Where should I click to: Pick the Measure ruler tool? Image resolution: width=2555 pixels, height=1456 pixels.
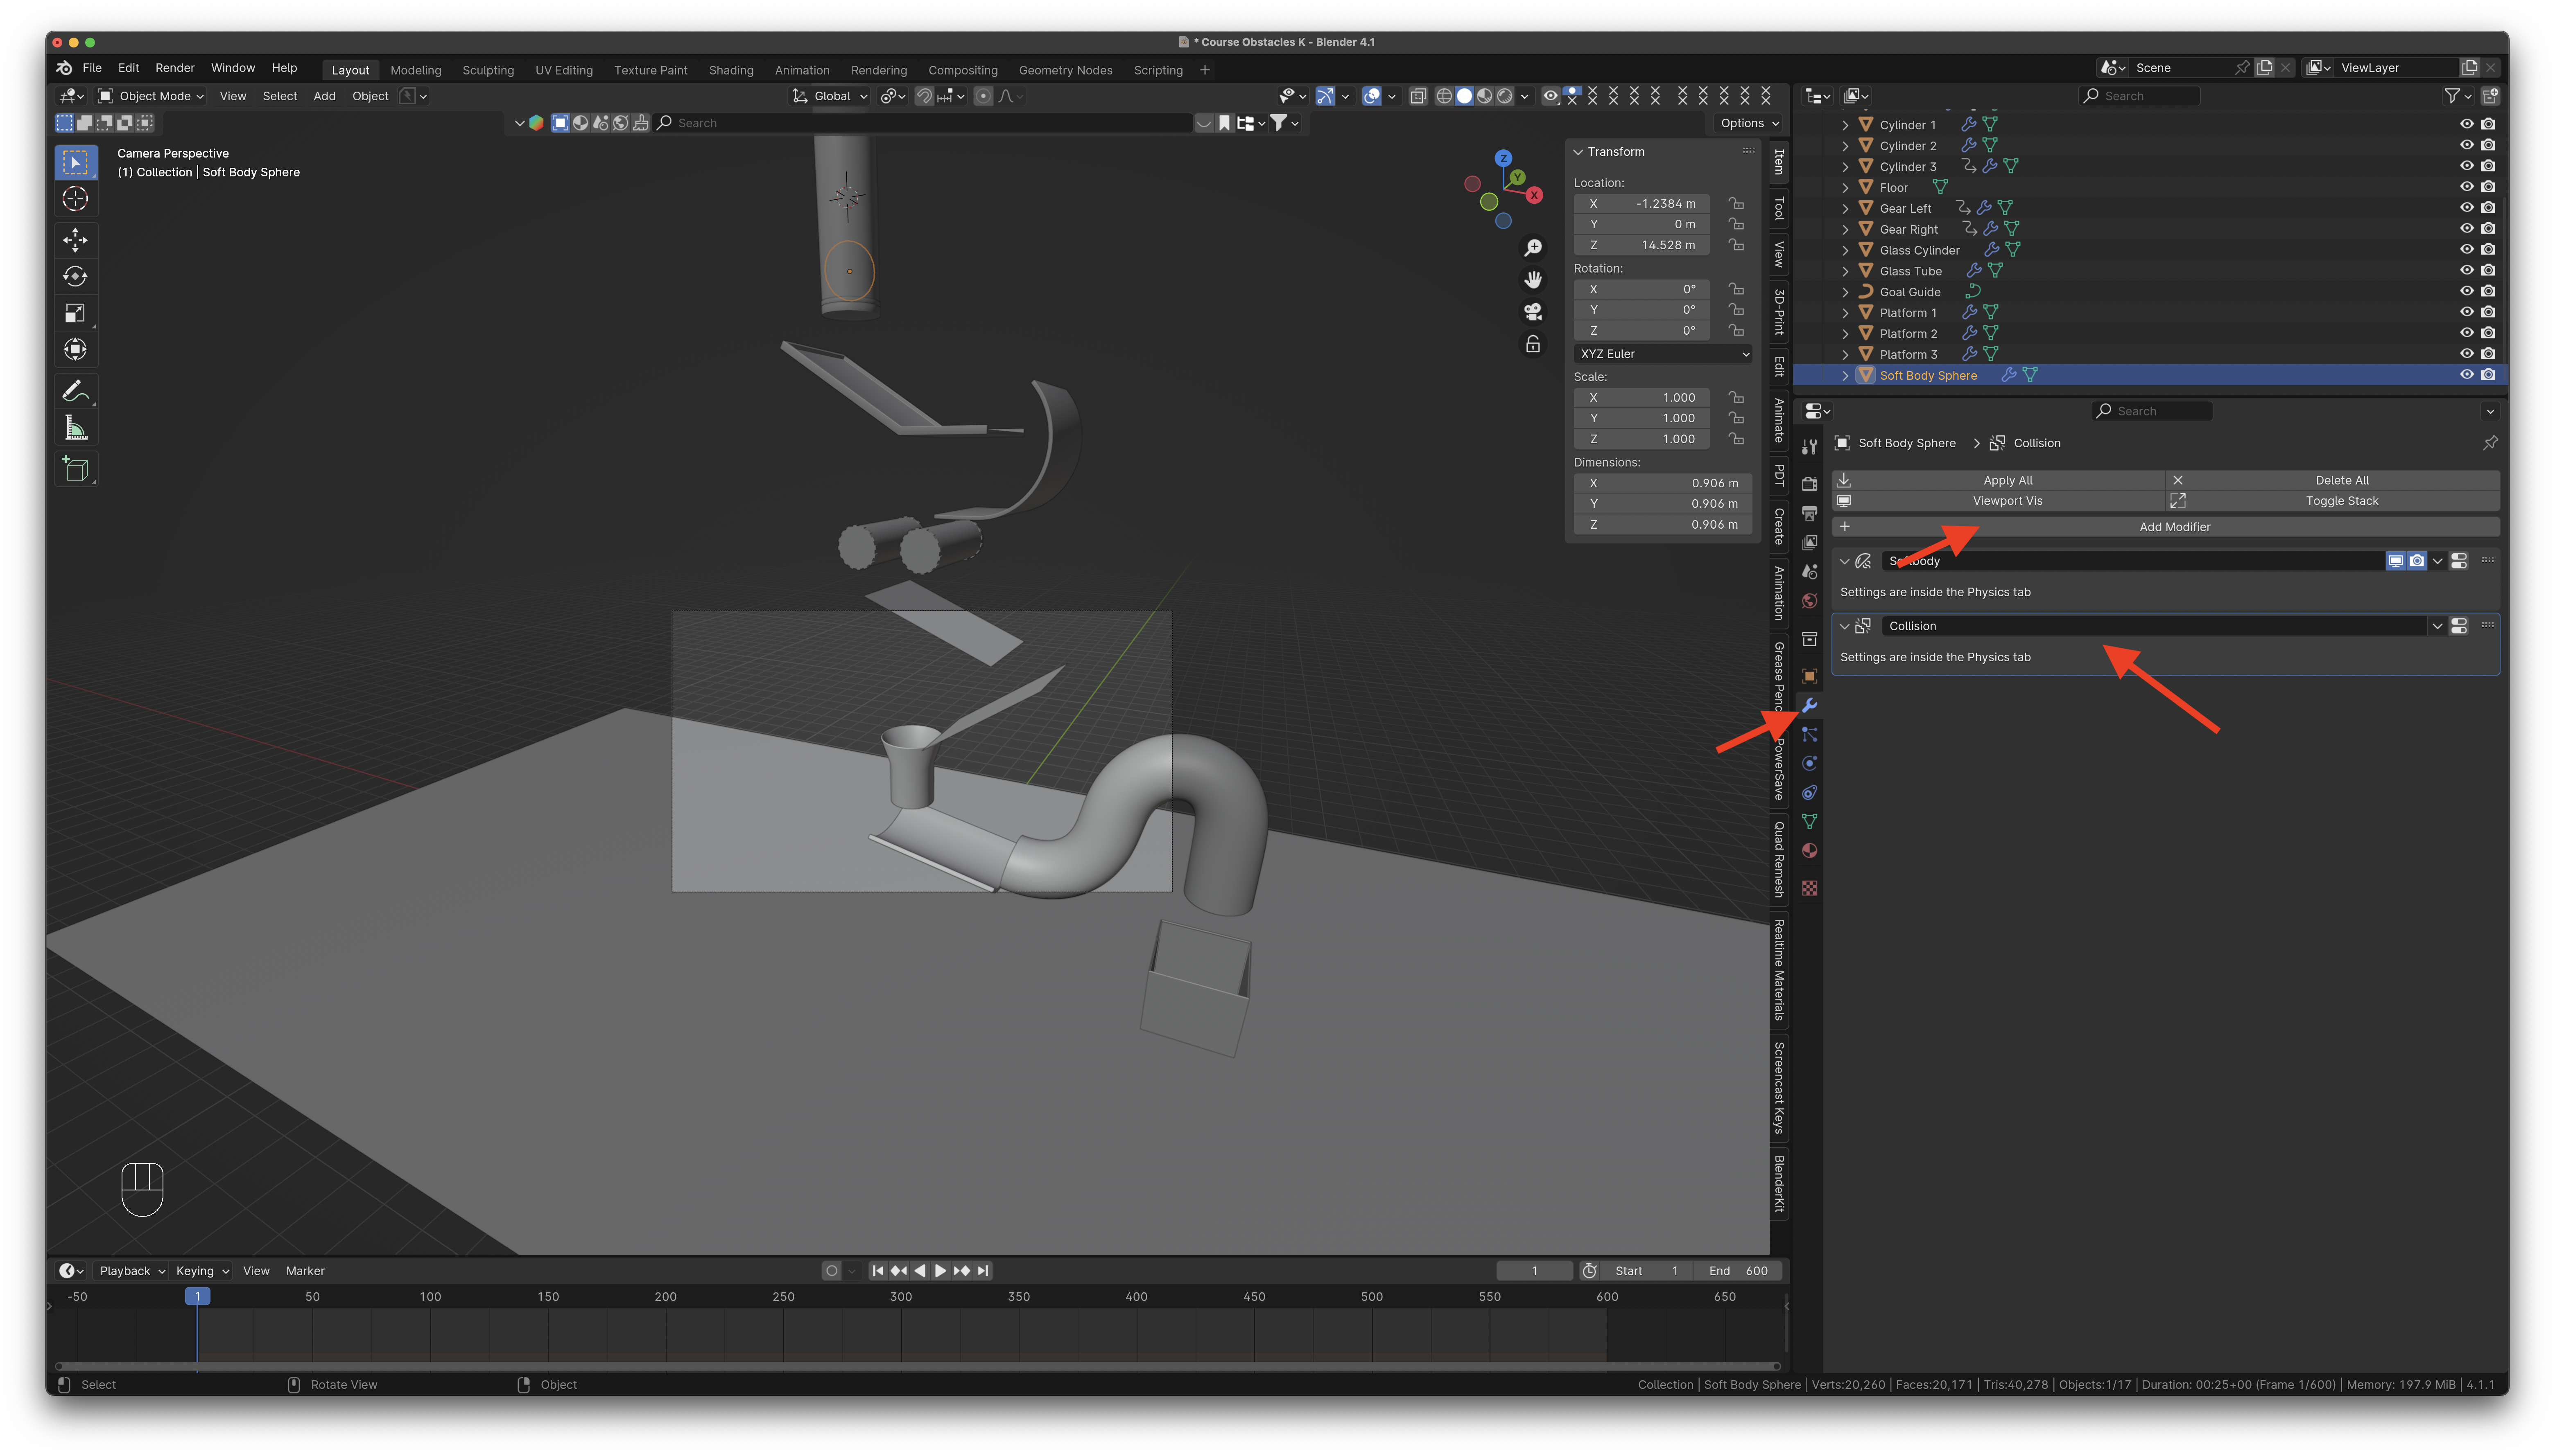click(x=75, y=428)
